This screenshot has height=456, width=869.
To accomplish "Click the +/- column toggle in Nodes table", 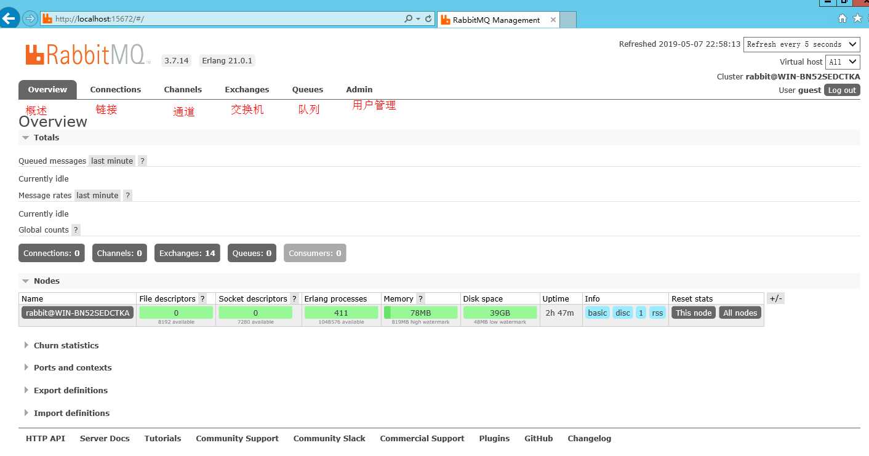I will (775, 298).
